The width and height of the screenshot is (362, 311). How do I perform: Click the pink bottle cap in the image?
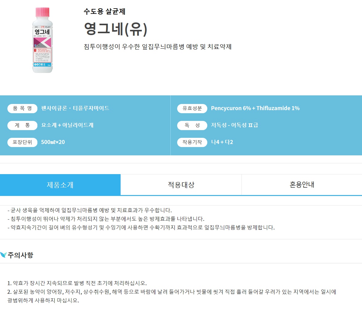pos(42,12)
